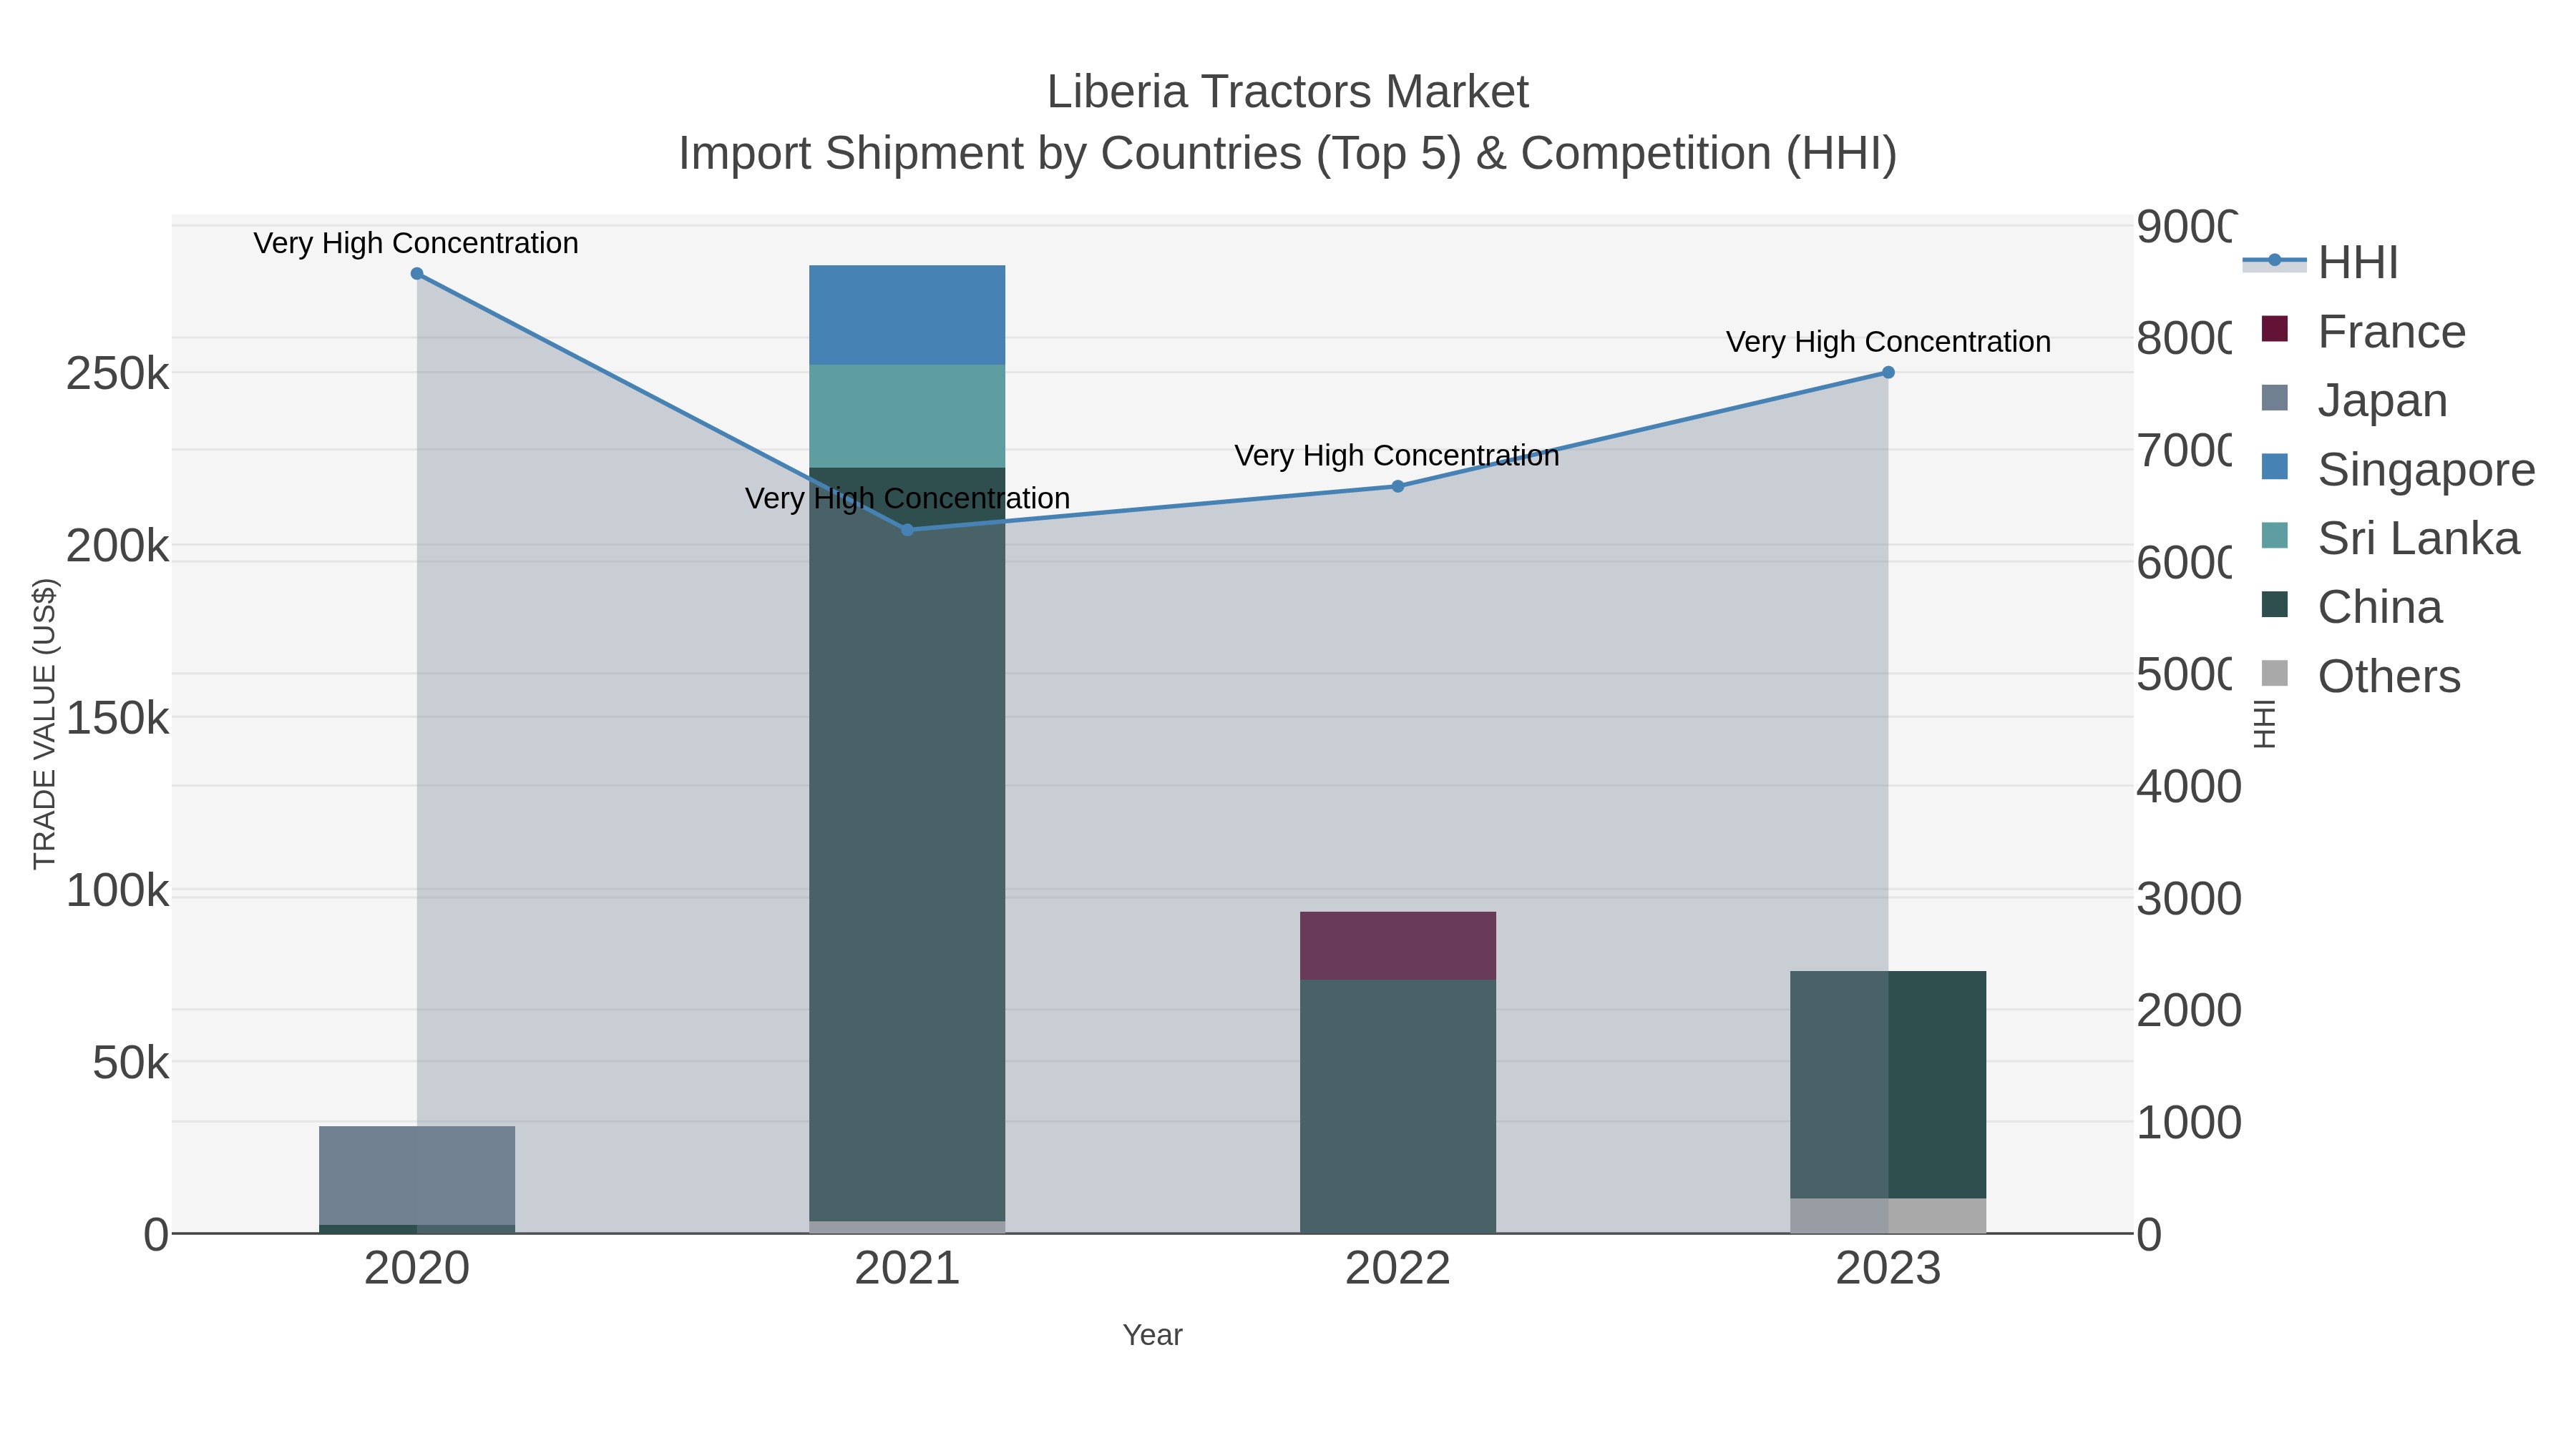Click the 2022 Very High Concentration annotation
This screenshot has width=2576, height=1448.
click(1397, 455)
